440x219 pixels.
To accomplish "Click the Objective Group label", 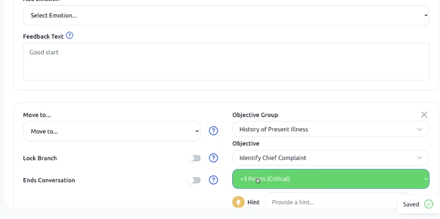I will pos(255,115).
